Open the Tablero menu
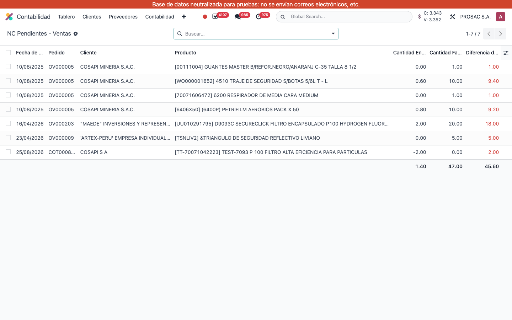 [x=66, y=17]
